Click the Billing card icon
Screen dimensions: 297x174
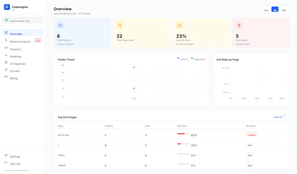6,77
